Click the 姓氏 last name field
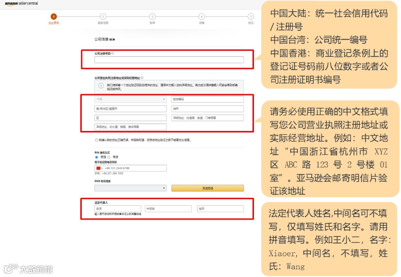401x277 pixels. click(220, 209)
